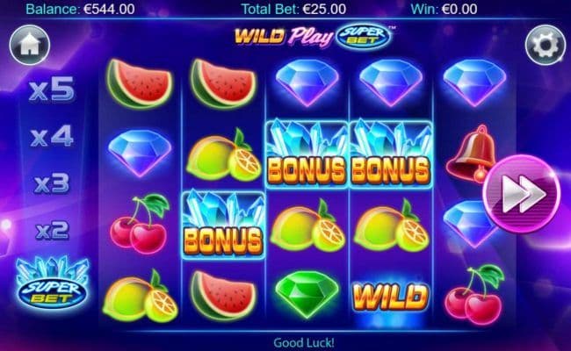Viewport: 571px width, 351px height.
Task: Click the Super Bet crystal logo
Action: click(53, 283)
